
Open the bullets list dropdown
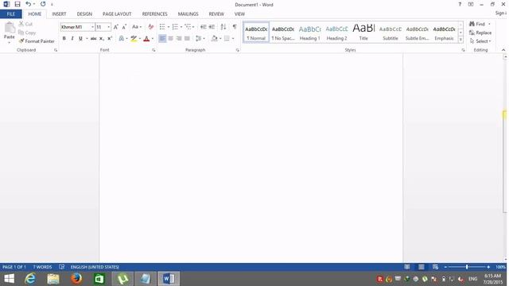169,27
